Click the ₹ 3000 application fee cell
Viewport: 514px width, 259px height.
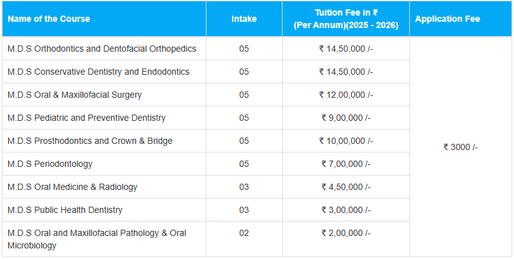click(x=461, y=147)
